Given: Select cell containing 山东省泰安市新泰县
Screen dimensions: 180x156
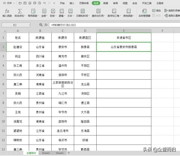Looking at the screenshot, I should point(124,47).
